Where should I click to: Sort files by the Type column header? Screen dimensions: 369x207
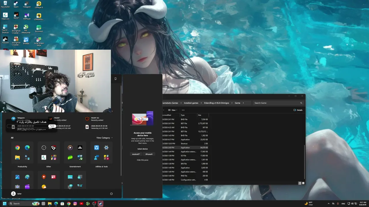(188, 115)
